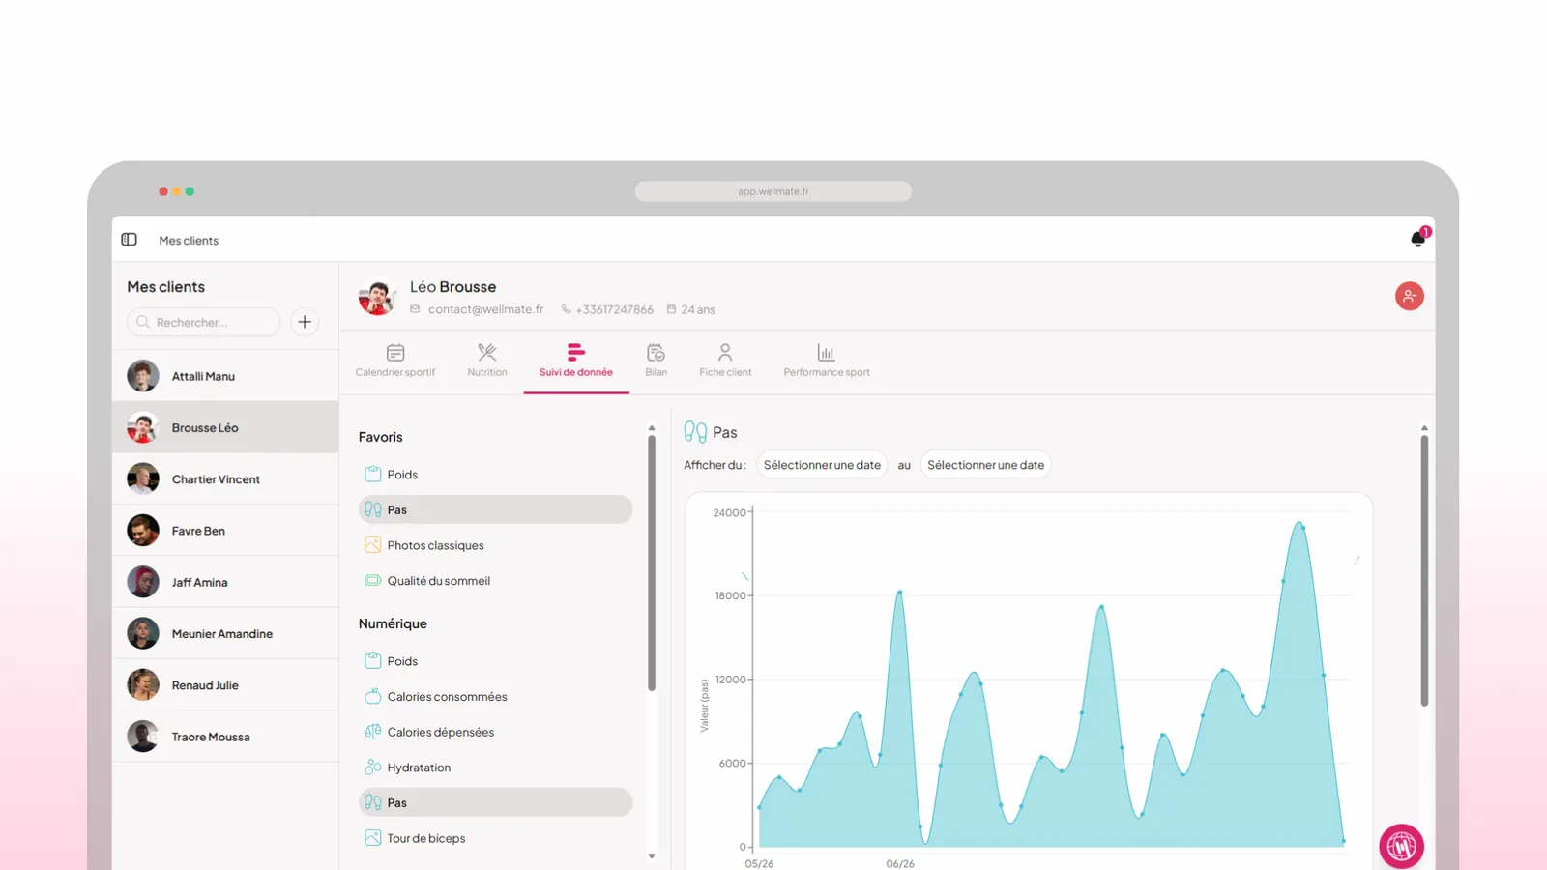Click the red client action button
Viewport: 1547px width, 870px height.
click(1409, 296)
